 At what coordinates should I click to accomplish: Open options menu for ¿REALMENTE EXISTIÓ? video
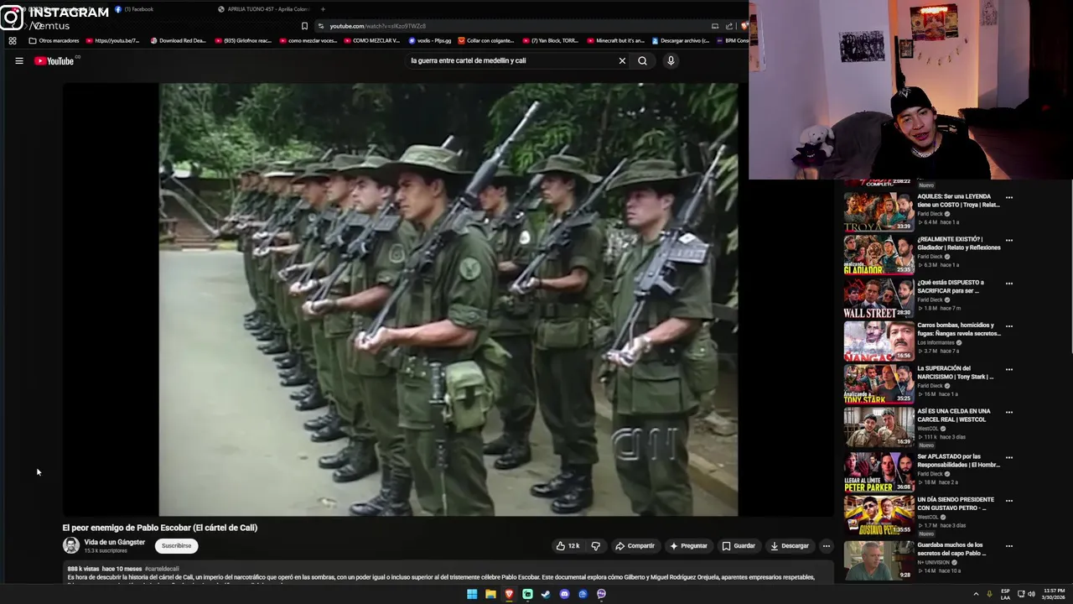click(1009, 241)
